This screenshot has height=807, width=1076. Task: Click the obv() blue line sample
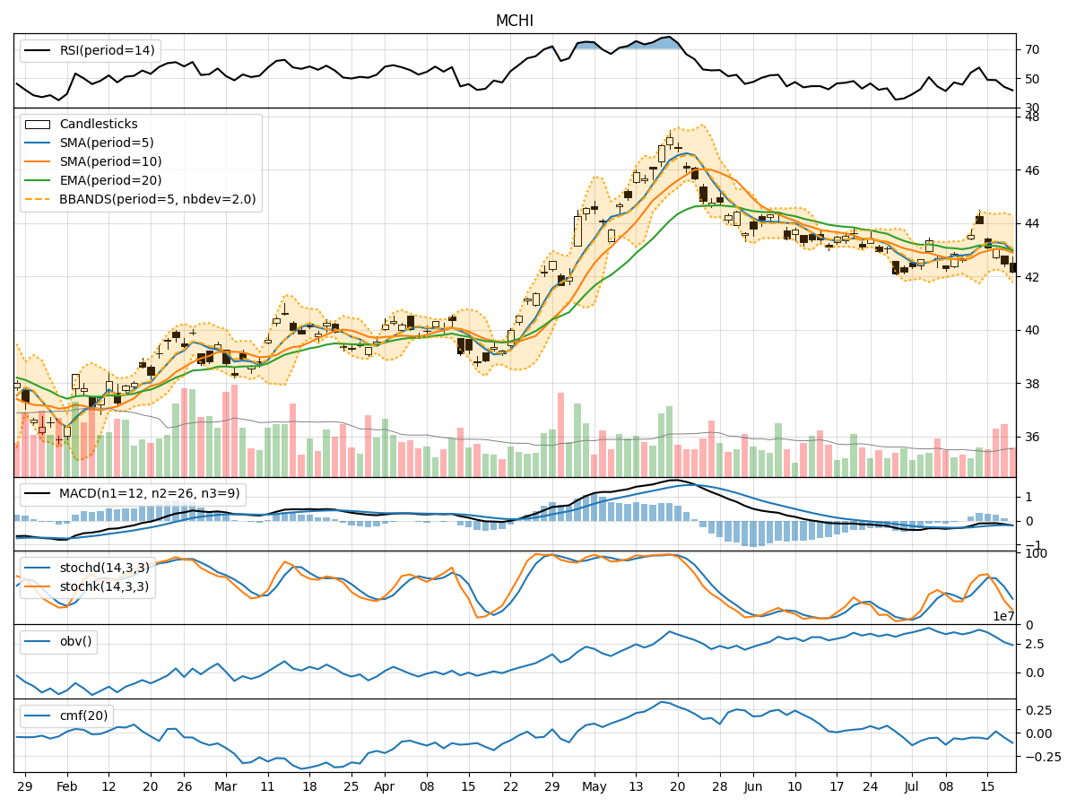[38, 639]
